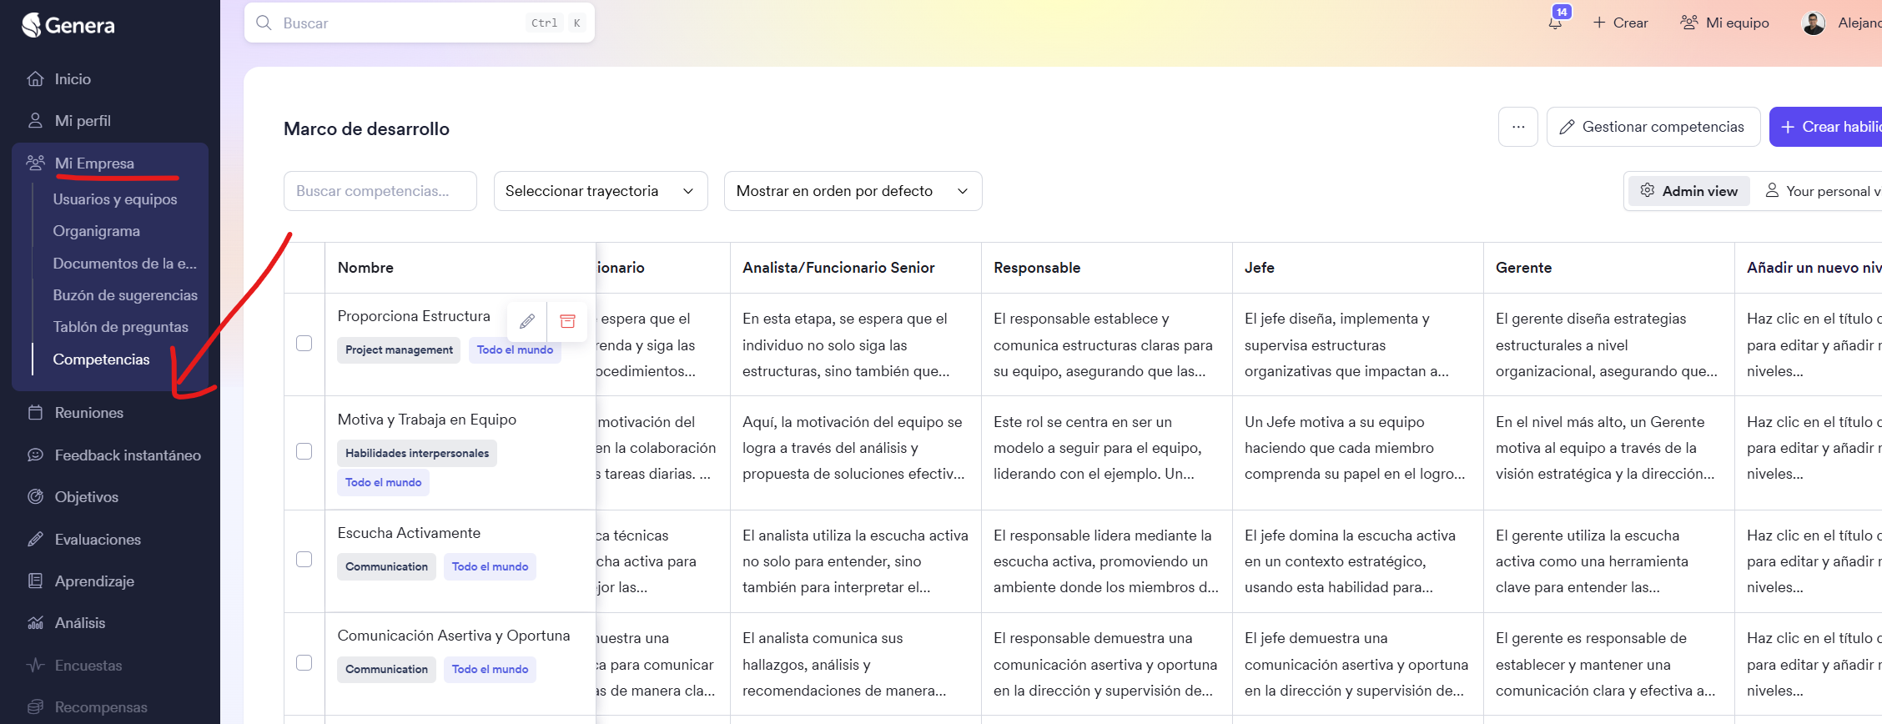Open notifications bell with badge 14
The height and width of the screenshot is (724, 1882).
tap(1556, 21)
